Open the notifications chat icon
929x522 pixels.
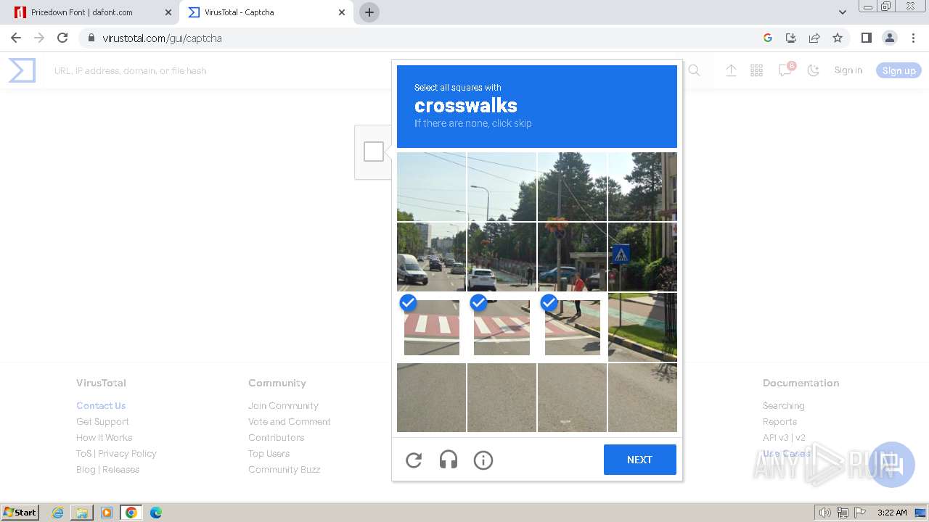[x=785, y=70]
